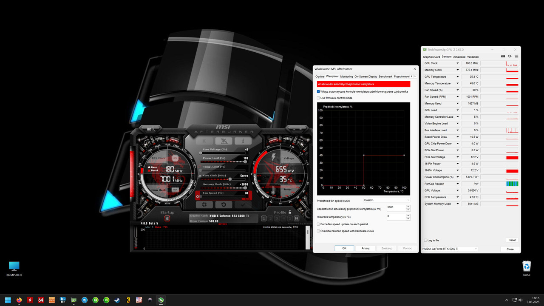Expand GPU Temperature sensor dropdown
The image size is (544, 306).
[x=458, y=76]
